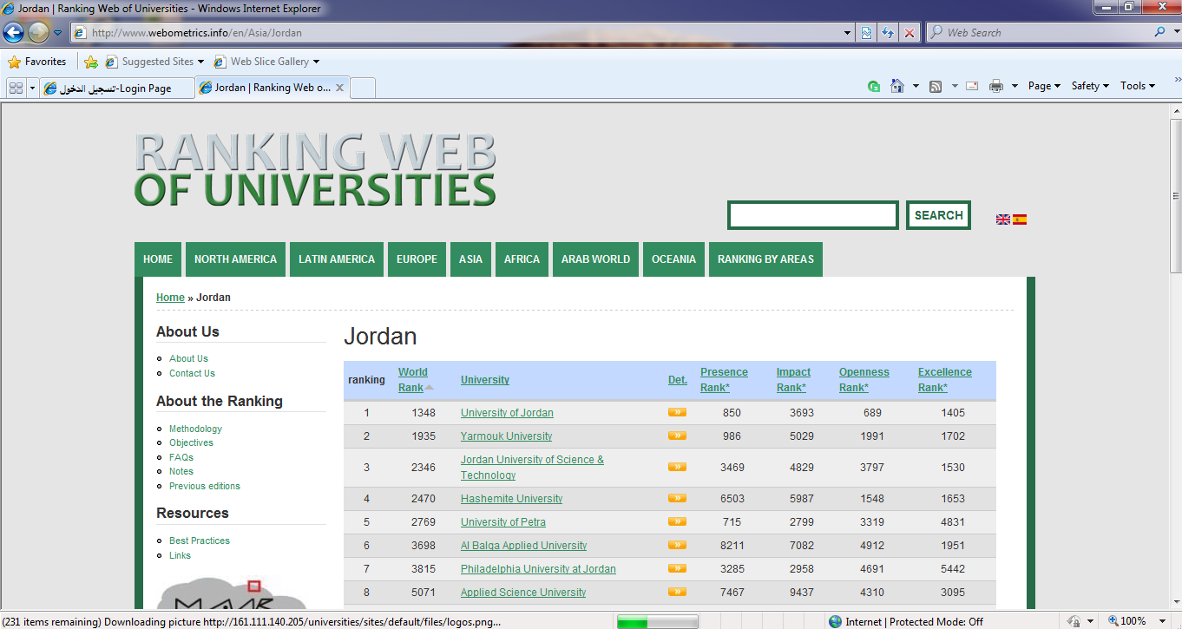Image resolution: width=1182 pixels, height=629 pixels.
Task: Toggle Compatibility View icon in address bar
Action: 866,33
